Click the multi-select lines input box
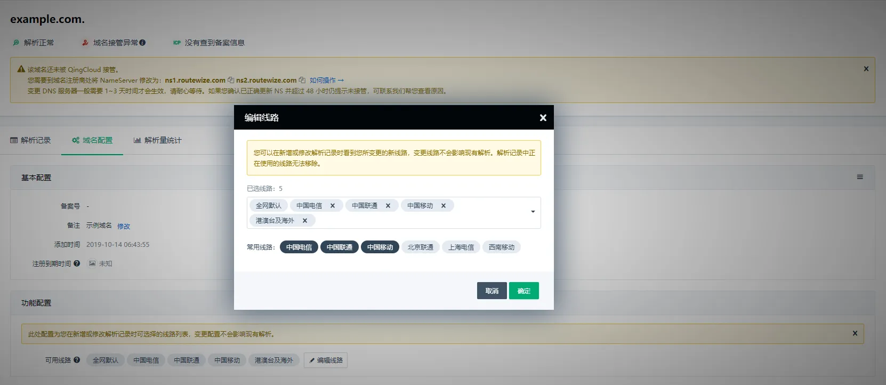 point(394,213)
